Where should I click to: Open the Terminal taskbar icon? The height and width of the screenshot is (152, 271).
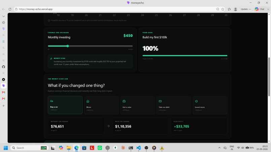(131, 148)
